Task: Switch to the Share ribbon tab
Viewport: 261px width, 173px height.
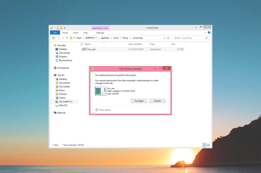Action: click(x=76, y=33)
